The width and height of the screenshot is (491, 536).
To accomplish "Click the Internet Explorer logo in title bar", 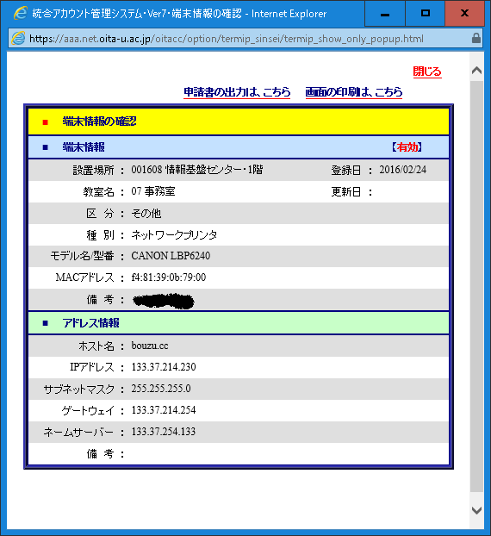I will point(20,13).
